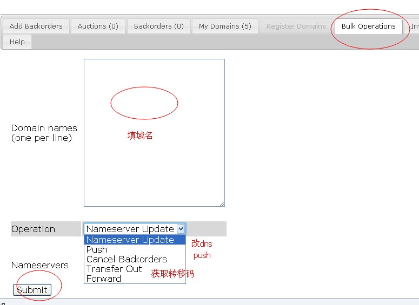The image size is (419, 305).
Task: Click the Operation dropdown arrow button
Action: pyautogui.click(x=181, y=229)
